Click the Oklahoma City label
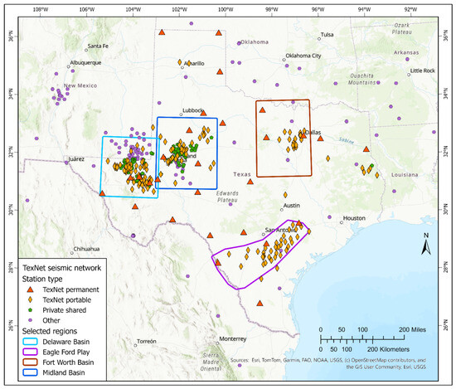This screenshot has width=456, height=389. pos(303,56)
